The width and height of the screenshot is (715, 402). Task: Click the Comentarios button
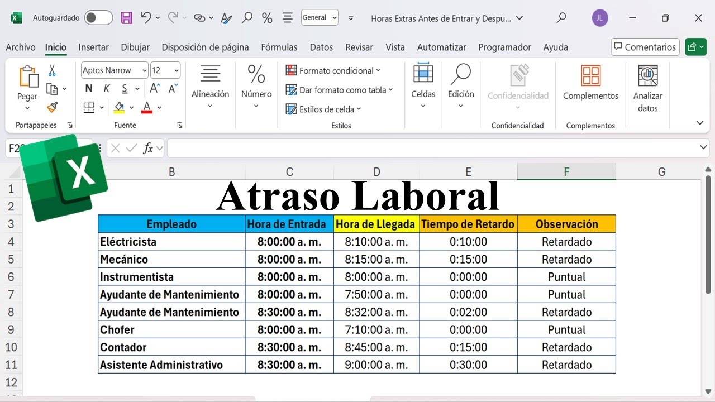click(645, 47)
